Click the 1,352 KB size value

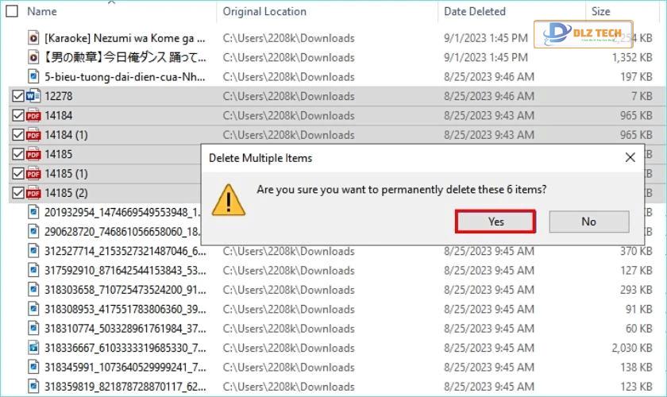[632, 57]
